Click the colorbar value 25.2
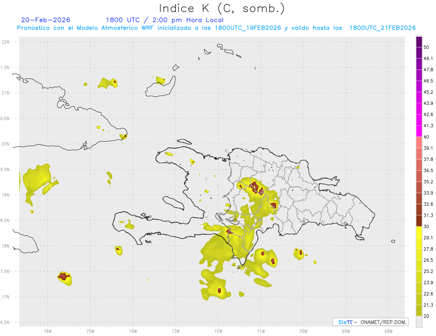Screen dimensions: 436x336 click(x=428, y=271)
